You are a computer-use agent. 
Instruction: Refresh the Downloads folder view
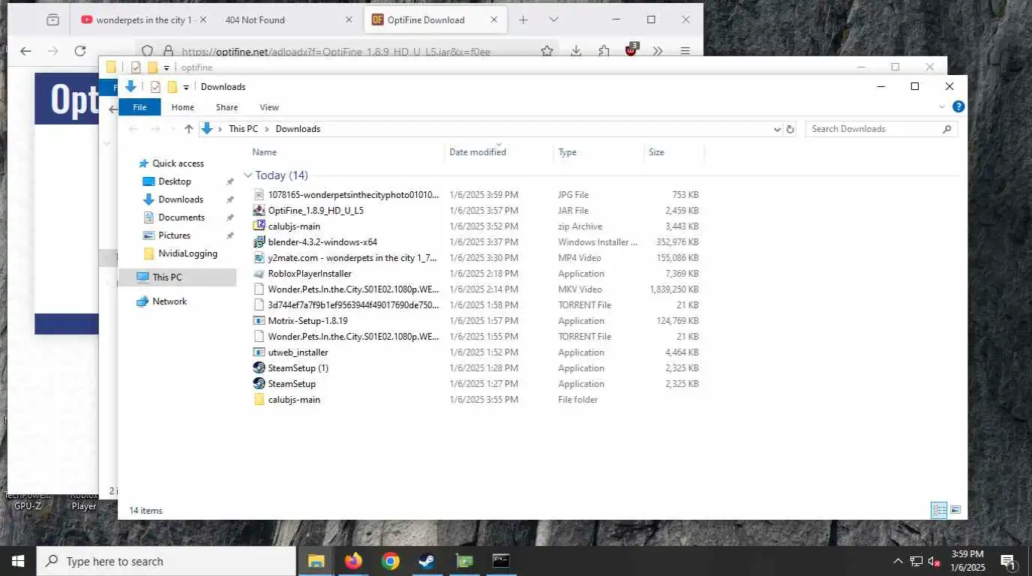click(790, 129)
